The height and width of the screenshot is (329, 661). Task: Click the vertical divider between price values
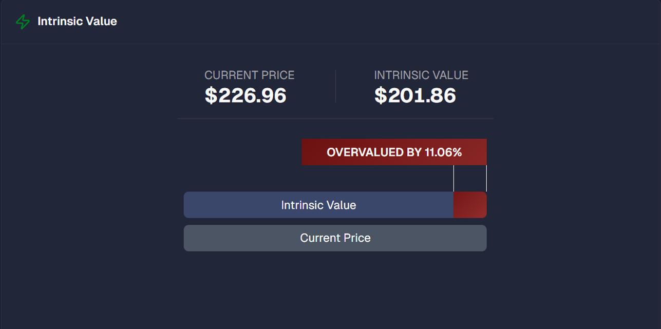click(335, 86)
